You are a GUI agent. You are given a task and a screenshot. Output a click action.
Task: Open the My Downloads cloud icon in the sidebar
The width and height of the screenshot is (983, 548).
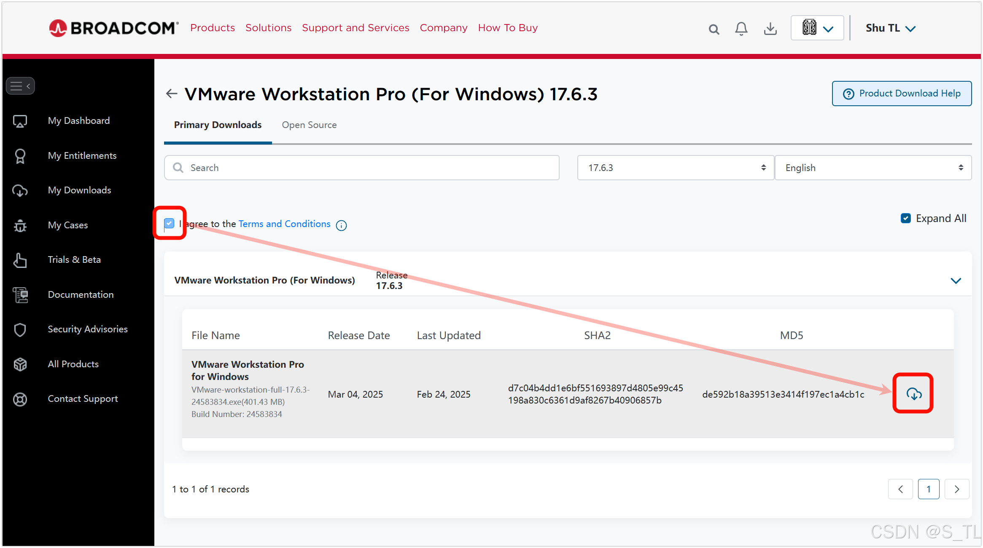click(20, 190)
